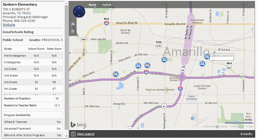Click the Route 66 District label
The width and height of the screenshot is (257, 139).
(125, 31)
